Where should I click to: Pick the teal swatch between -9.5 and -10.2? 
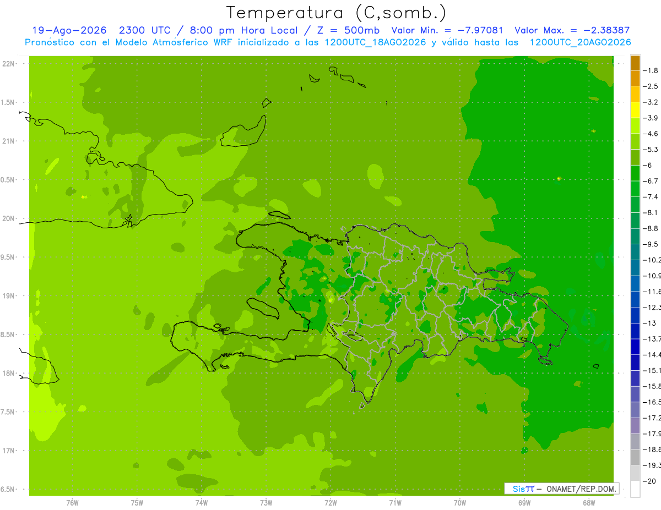pyautogui.click(x=635, y=252)
